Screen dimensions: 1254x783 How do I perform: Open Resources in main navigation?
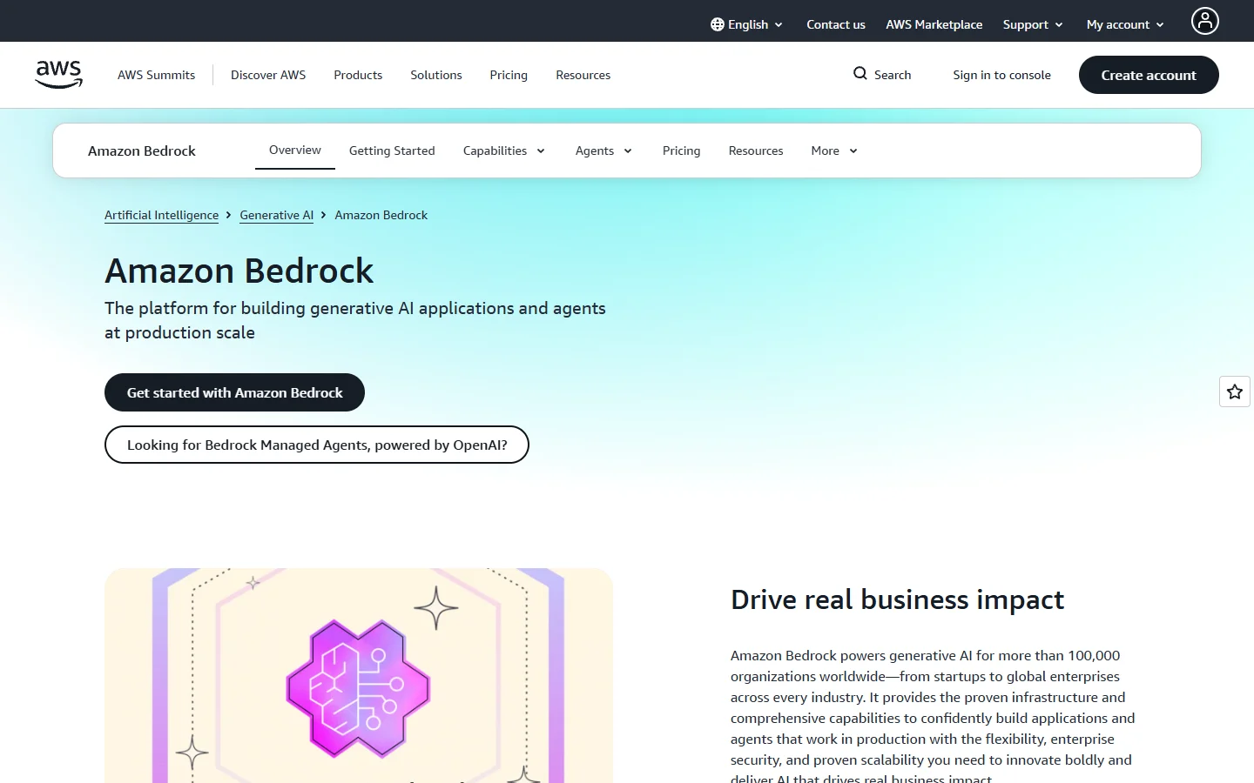(583, 75)
